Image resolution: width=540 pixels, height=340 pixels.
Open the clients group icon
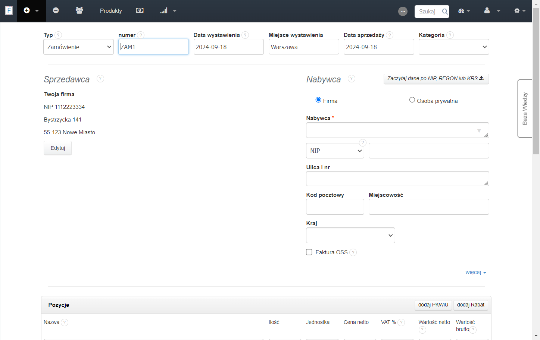[79, 10]
